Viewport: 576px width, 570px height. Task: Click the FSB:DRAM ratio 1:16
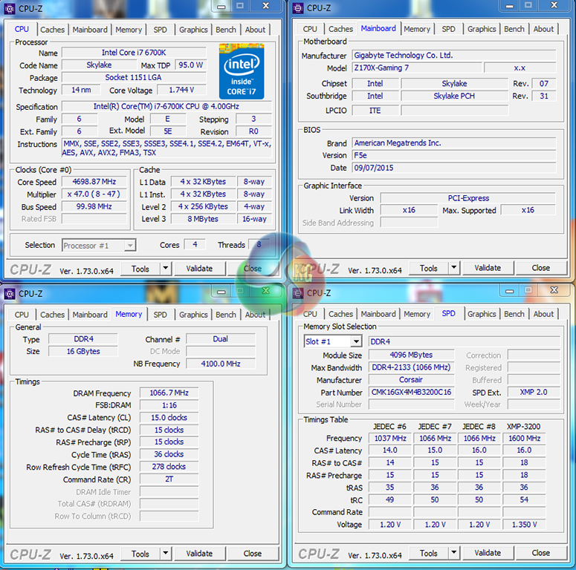[x=169, y=405]
